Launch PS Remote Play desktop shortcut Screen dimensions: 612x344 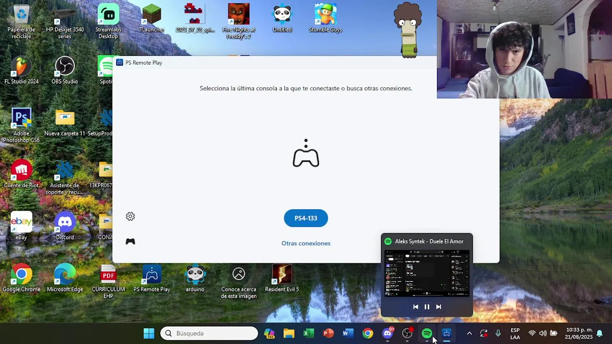pos(152,279)
